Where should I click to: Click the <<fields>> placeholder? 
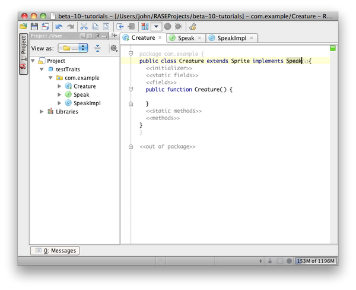(161, 82)
